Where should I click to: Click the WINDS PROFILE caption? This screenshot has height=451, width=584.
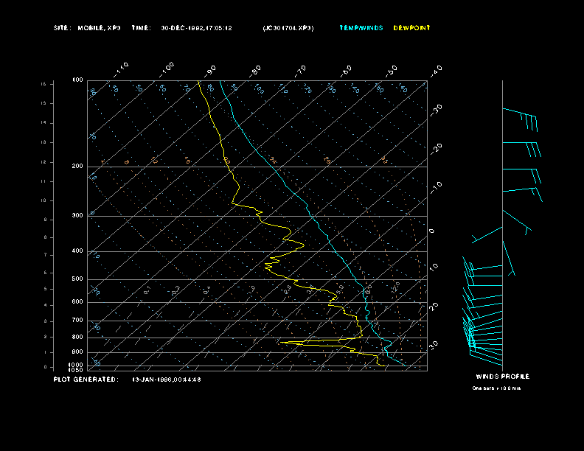click(502, 377)
